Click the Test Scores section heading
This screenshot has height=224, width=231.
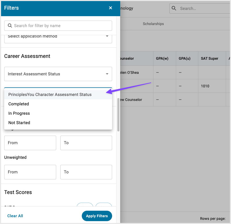[18, 192]
